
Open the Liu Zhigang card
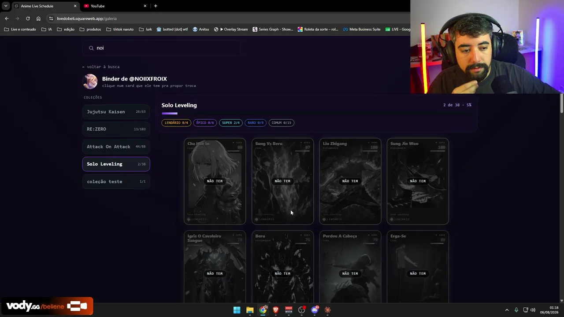[x=350, y=181]
